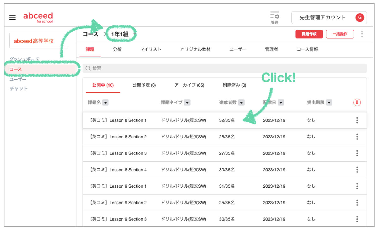Open the 1年1組 course dropdown
380x230 pixels.
134,34
